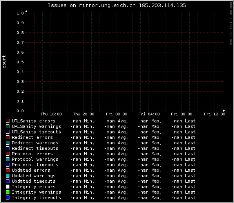Image resolution: width=234 pixels, height=203 pixels.
Task: Click the count y-axis label
Action: click(x=4, y=62)
